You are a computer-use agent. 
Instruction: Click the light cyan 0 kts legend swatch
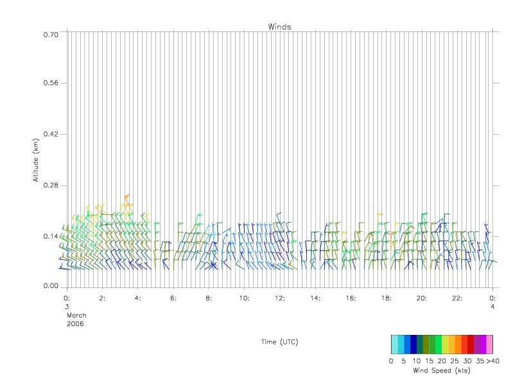coord(394,345)
